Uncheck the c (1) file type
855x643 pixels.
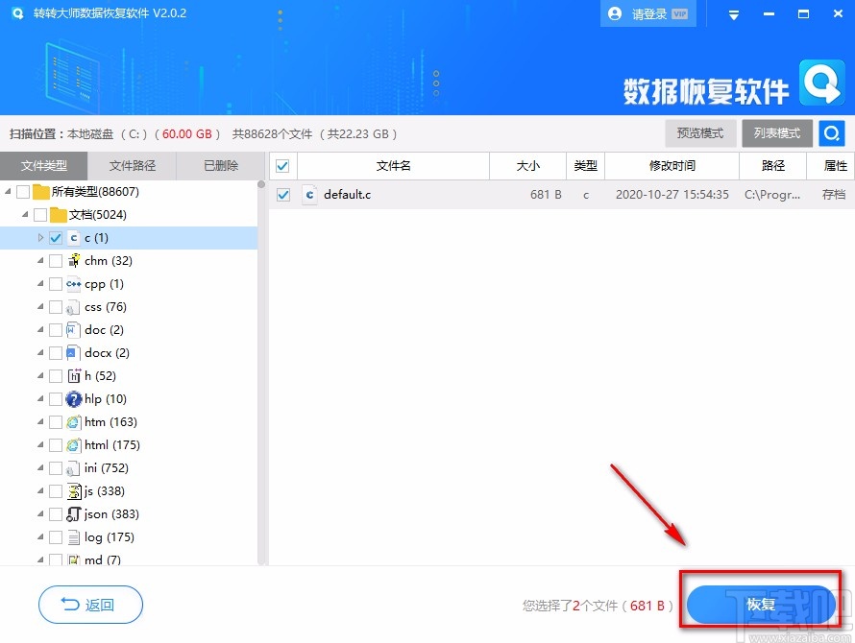[x=55, y=237]
